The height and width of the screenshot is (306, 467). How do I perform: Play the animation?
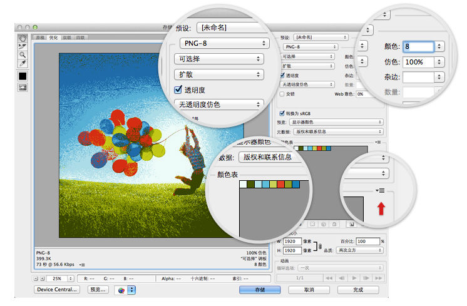point(354,278)
